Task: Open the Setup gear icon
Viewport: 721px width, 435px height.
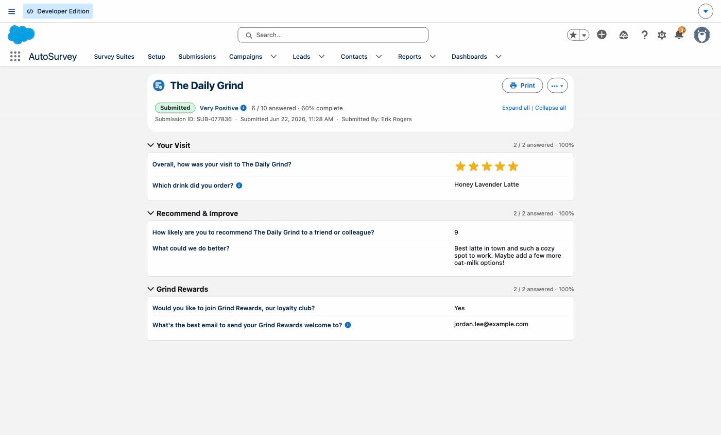Action: pos(662,35)
